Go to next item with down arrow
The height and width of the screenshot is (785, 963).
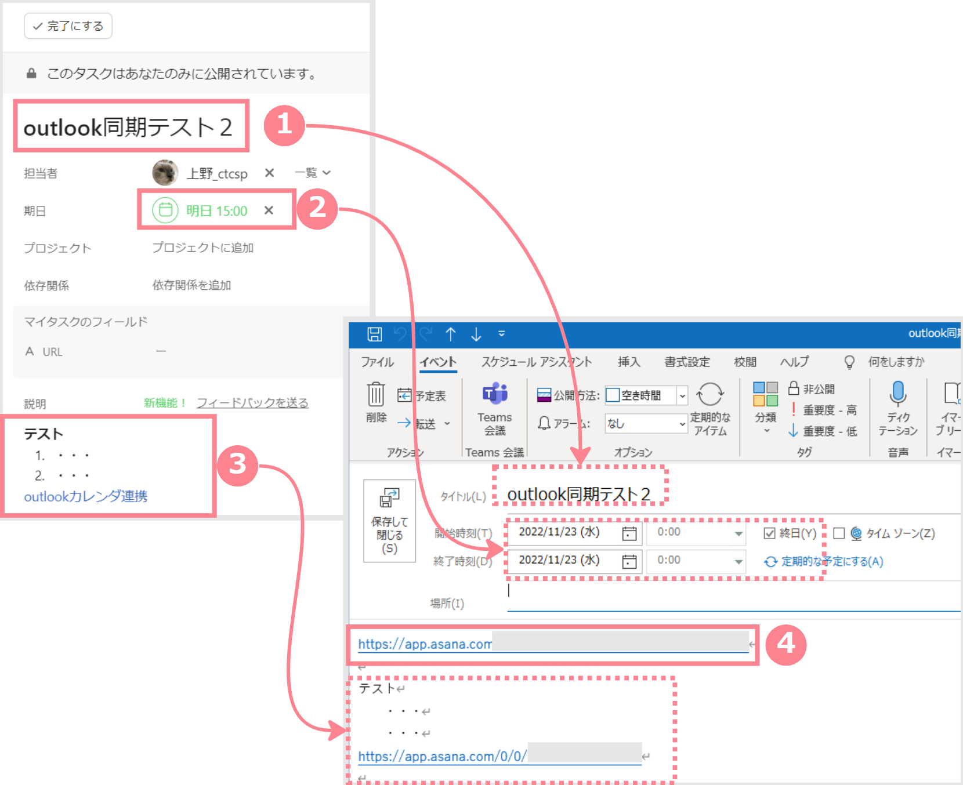click(x=476, y=334)
